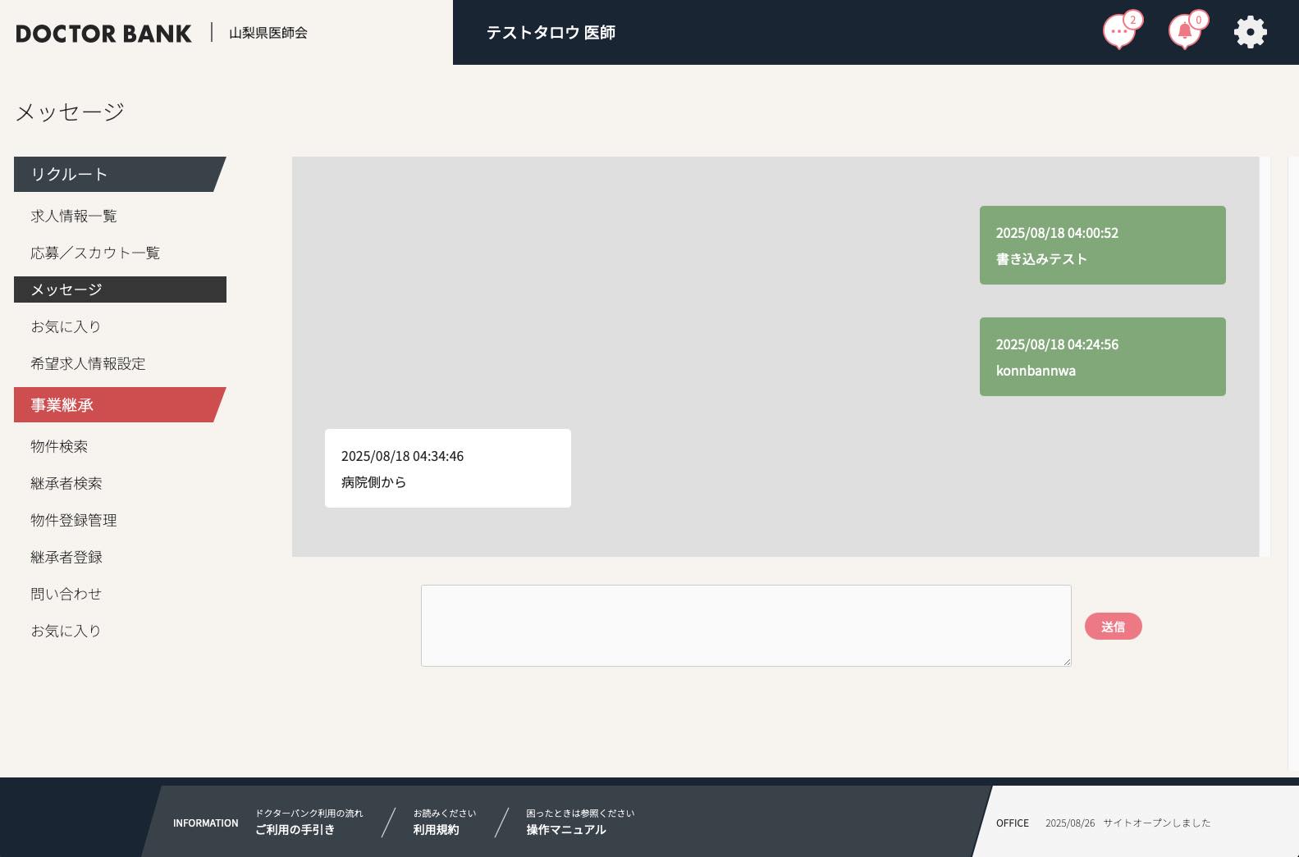Viewport: 1299px width, 857px height.
Task: Click the konnbannwa message bubble
Action: tap(1102, 357)
